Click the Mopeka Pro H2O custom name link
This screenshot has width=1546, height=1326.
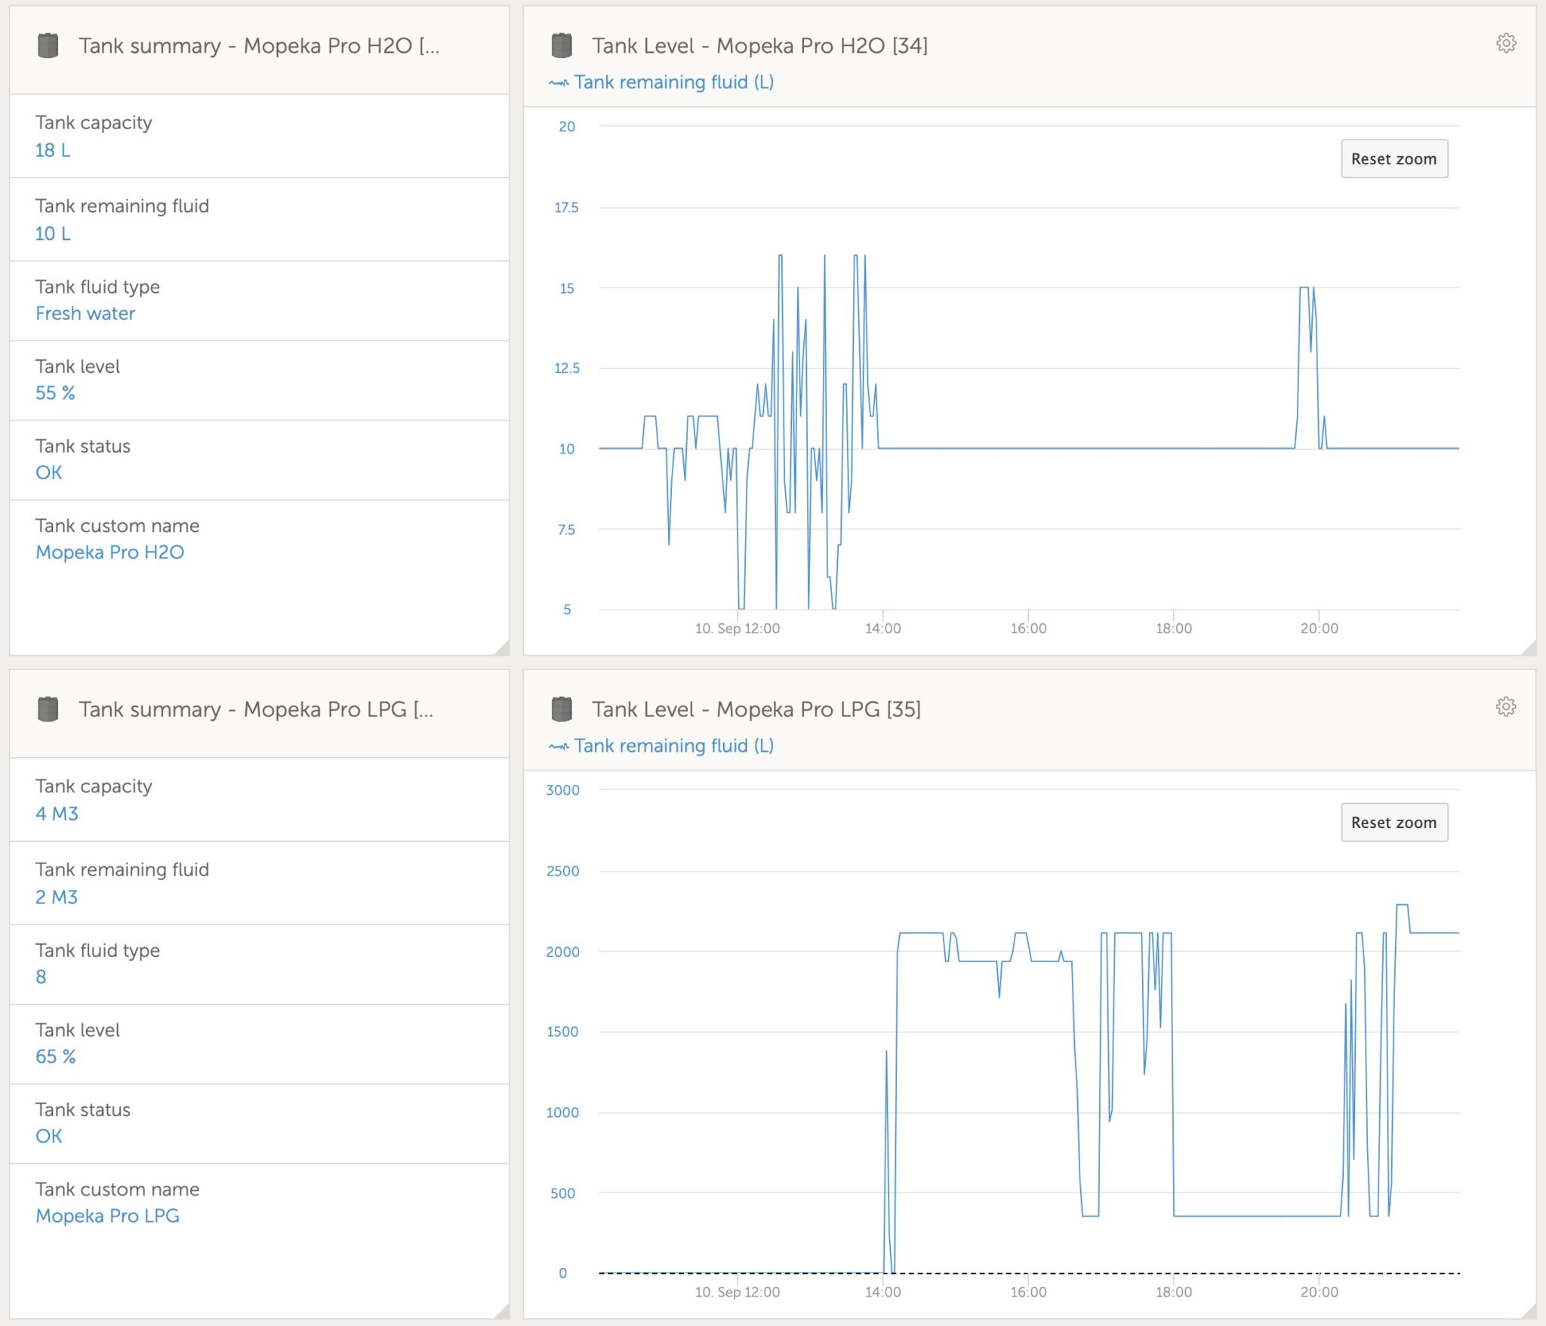[110, 552]
